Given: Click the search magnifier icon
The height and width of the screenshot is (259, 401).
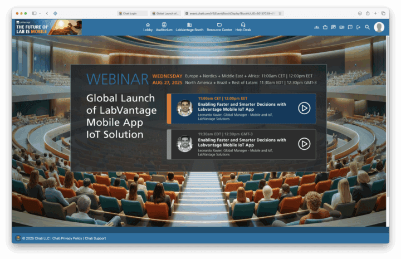Looking at the screenshot, I should click(x=367, y=27).
